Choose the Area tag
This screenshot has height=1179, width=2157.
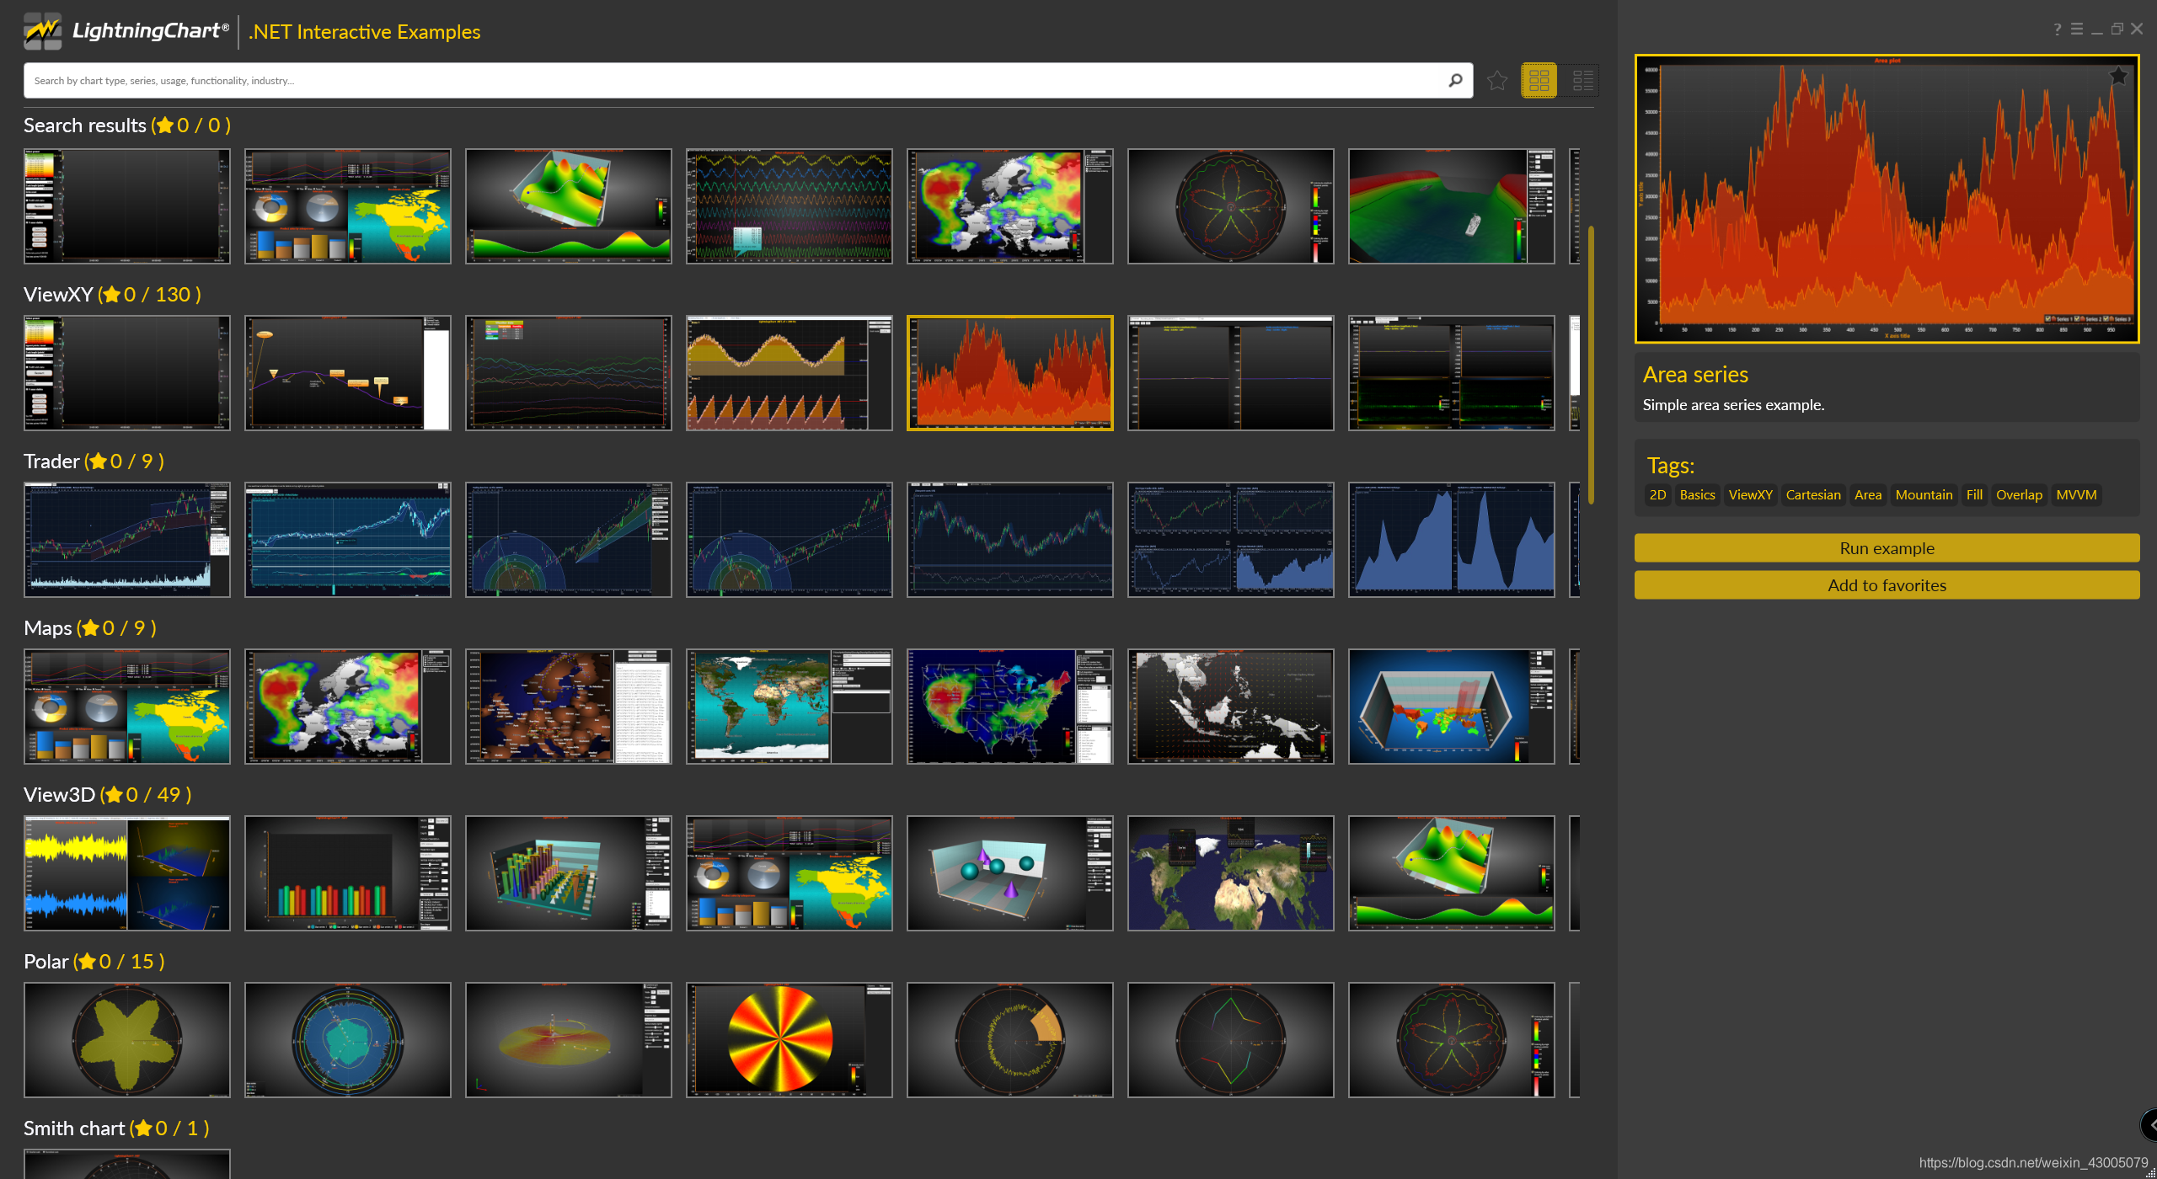(1868, 495)
